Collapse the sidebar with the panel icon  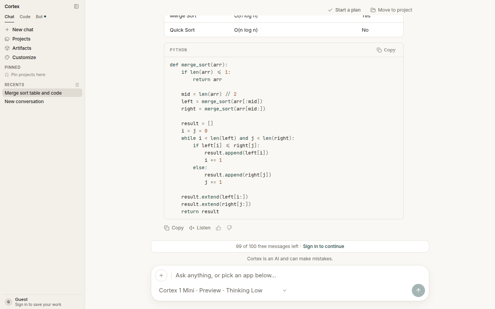point(77,7)
